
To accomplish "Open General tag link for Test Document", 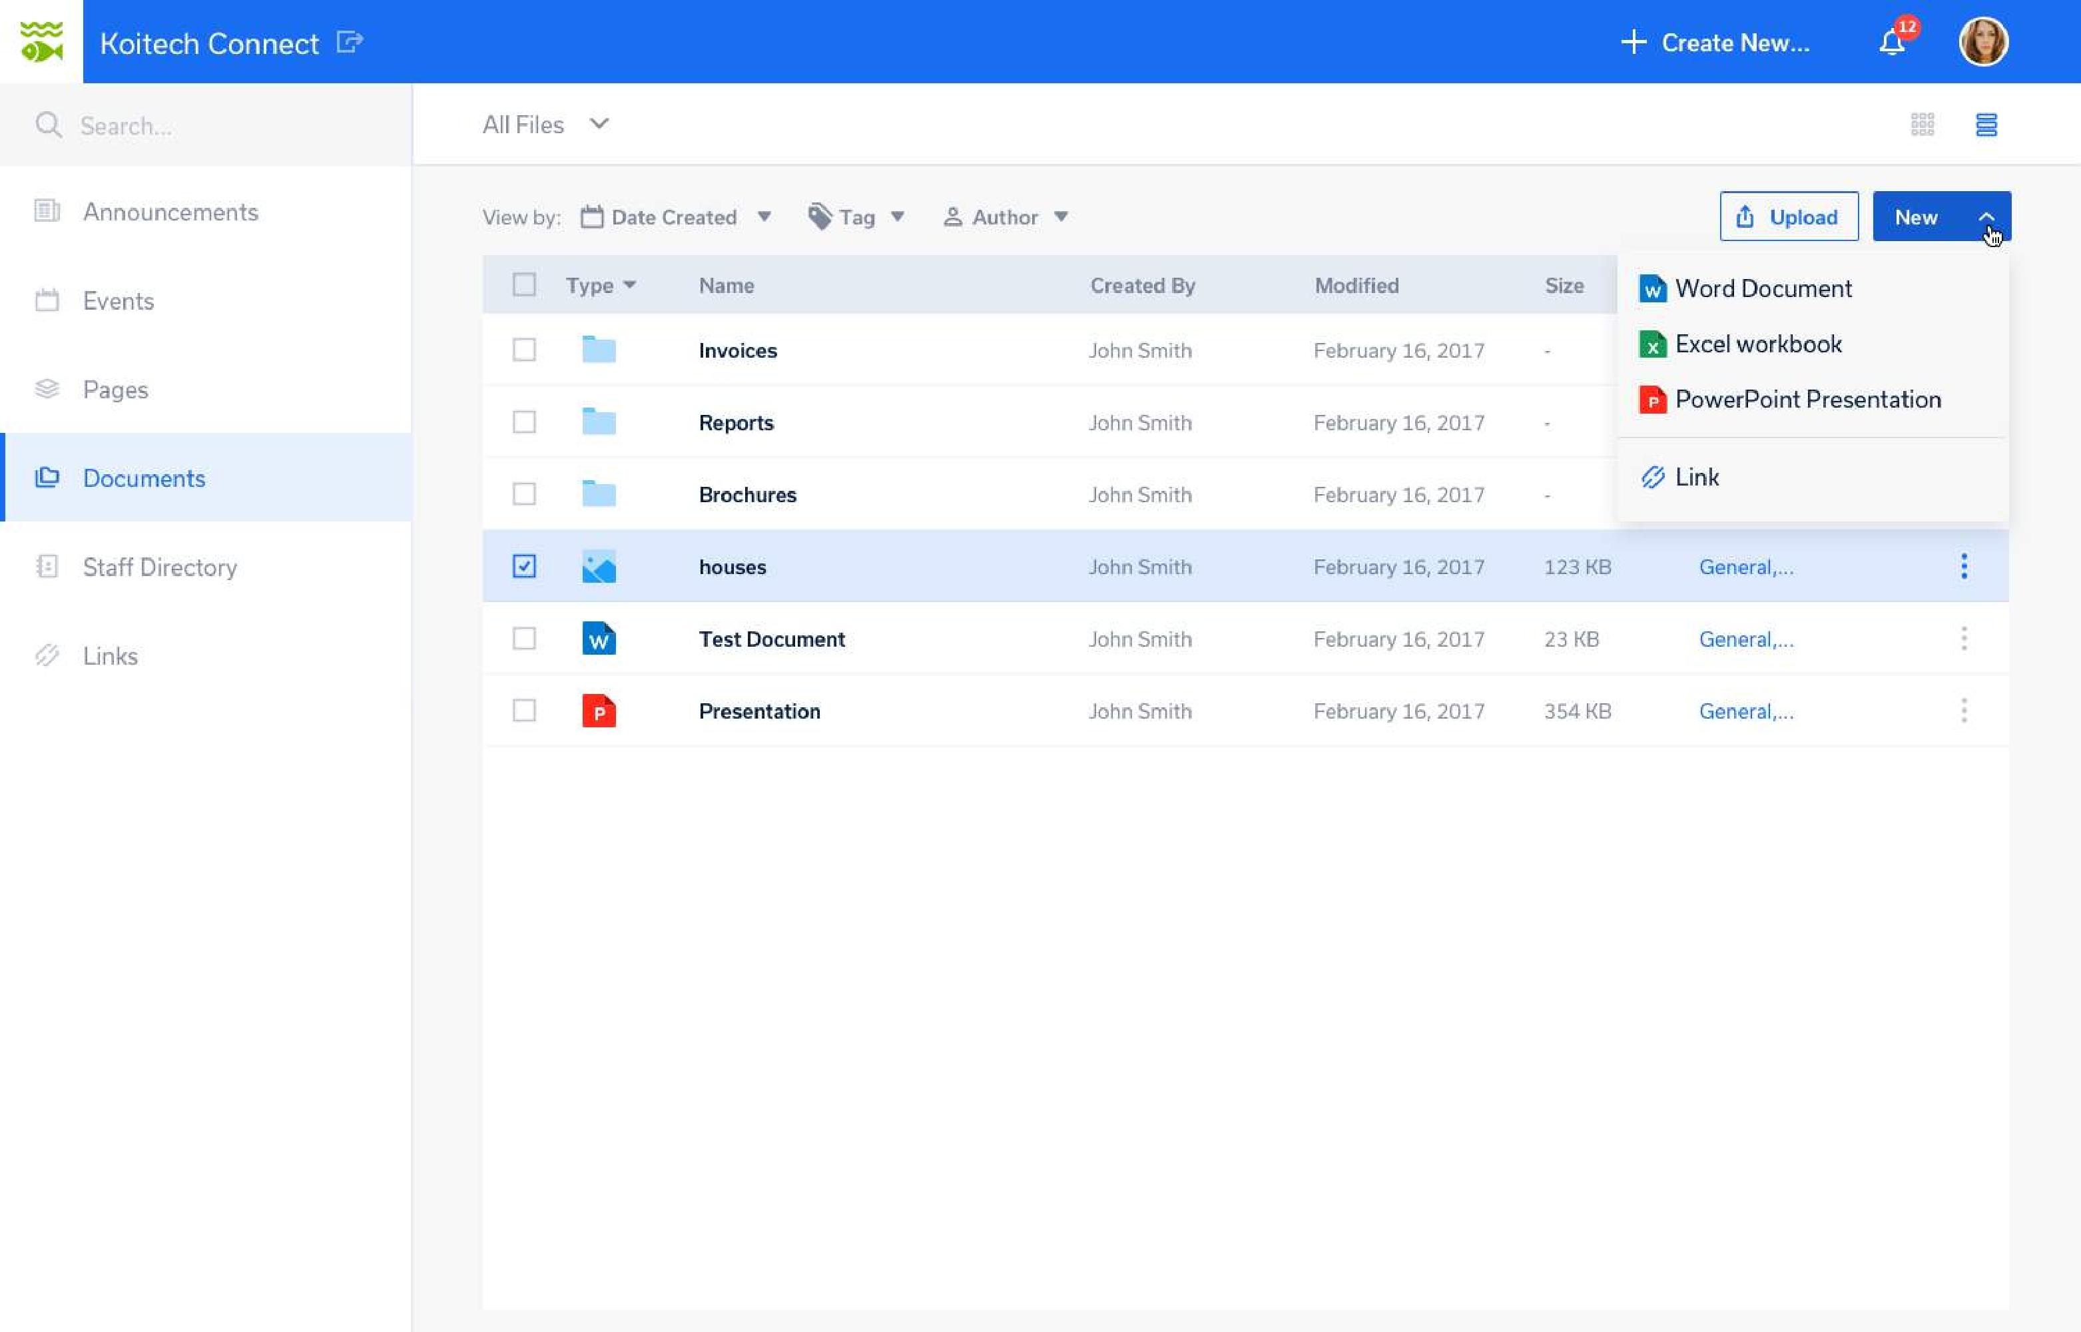I will pos(1745,639).
